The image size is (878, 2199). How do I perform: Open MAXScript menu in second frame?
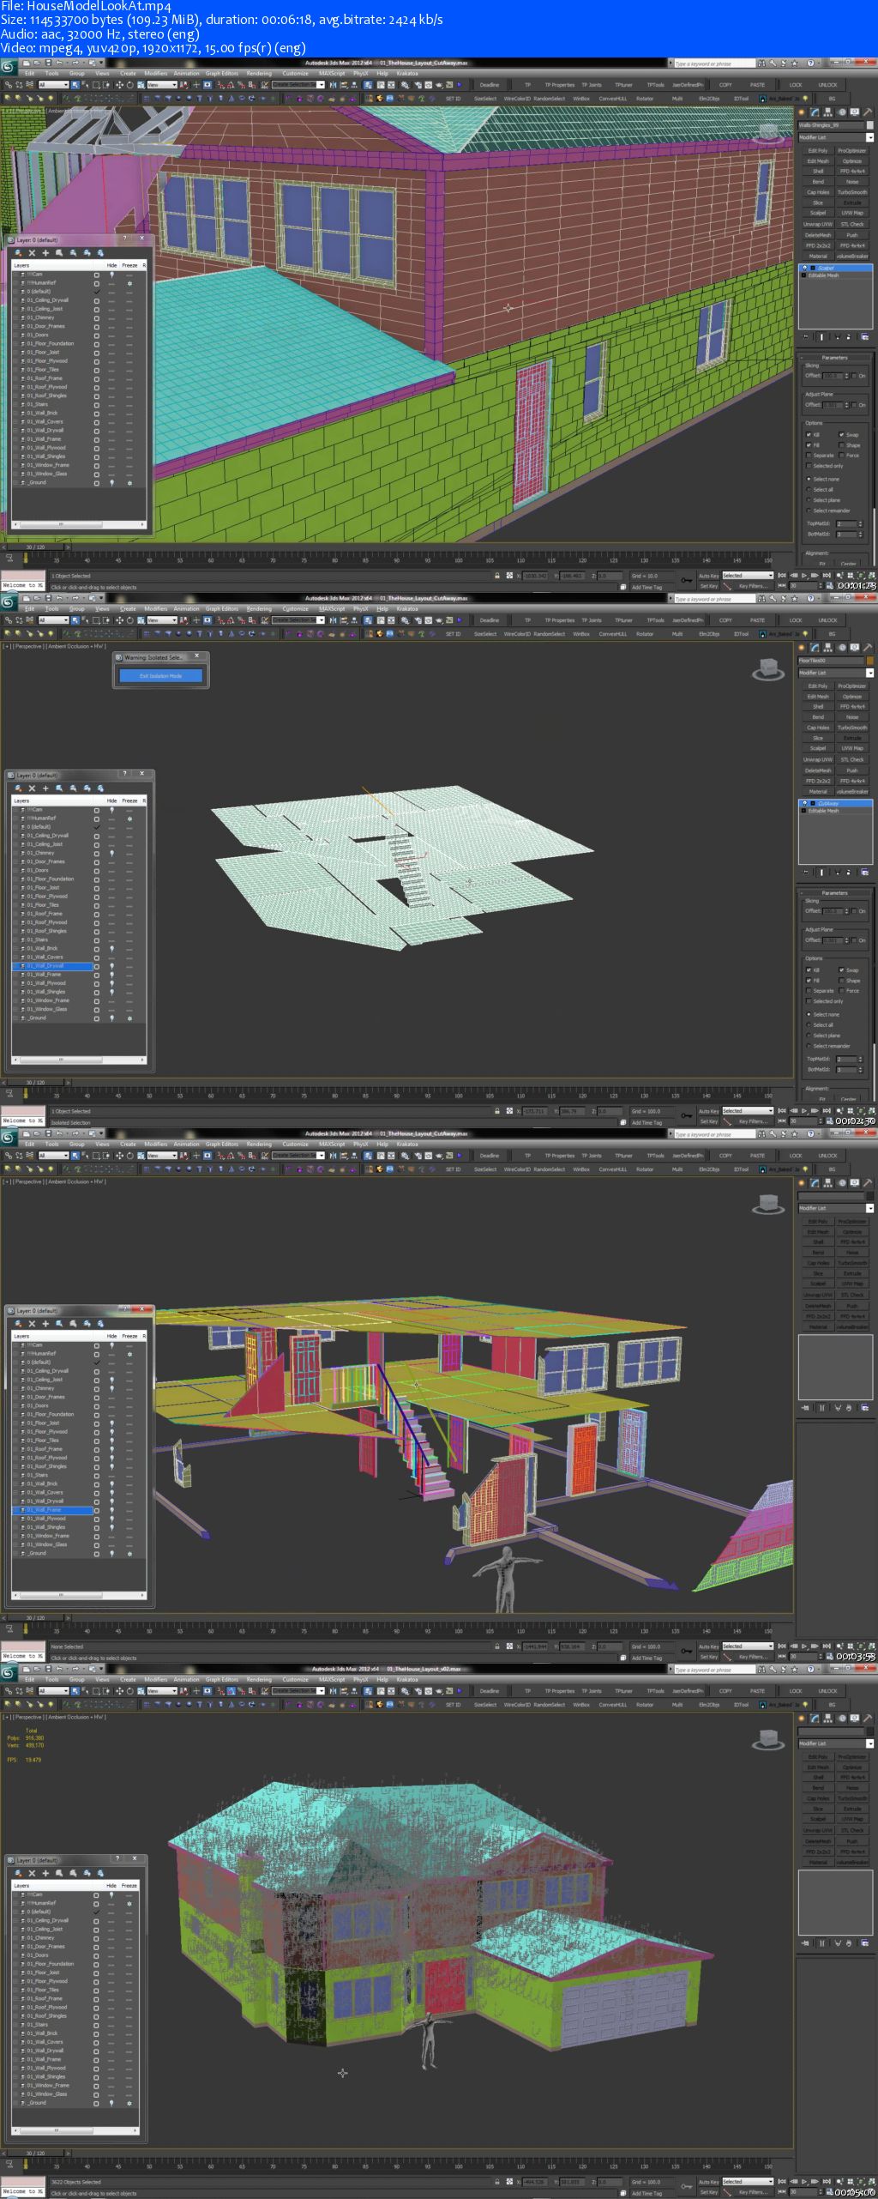tap(332, 609)
